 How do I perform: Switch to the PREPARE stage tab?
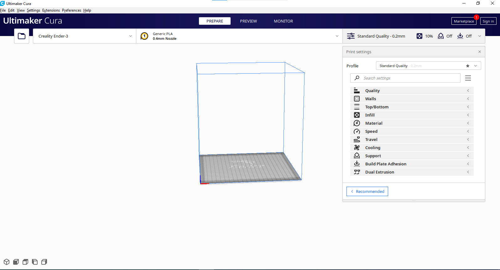point(215,21)
